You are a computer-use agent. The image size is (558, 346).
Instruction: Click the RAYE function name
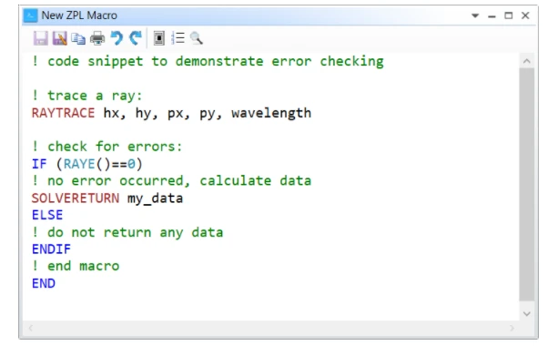pos(79,164)
